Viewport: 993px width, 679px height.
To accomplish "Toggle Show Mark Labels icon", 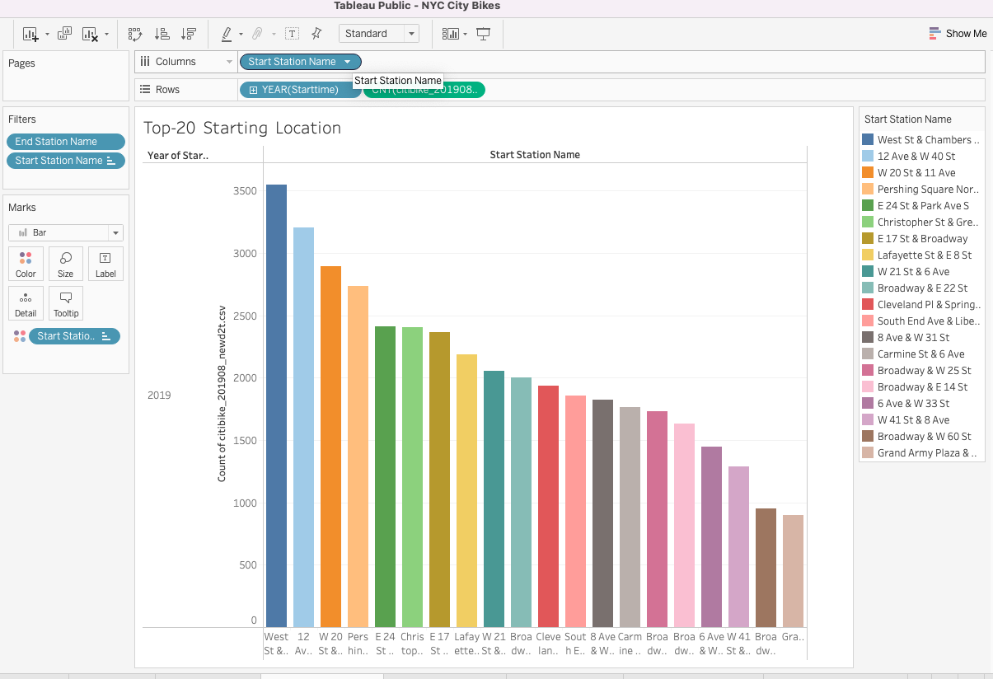I will coord(292,34).
